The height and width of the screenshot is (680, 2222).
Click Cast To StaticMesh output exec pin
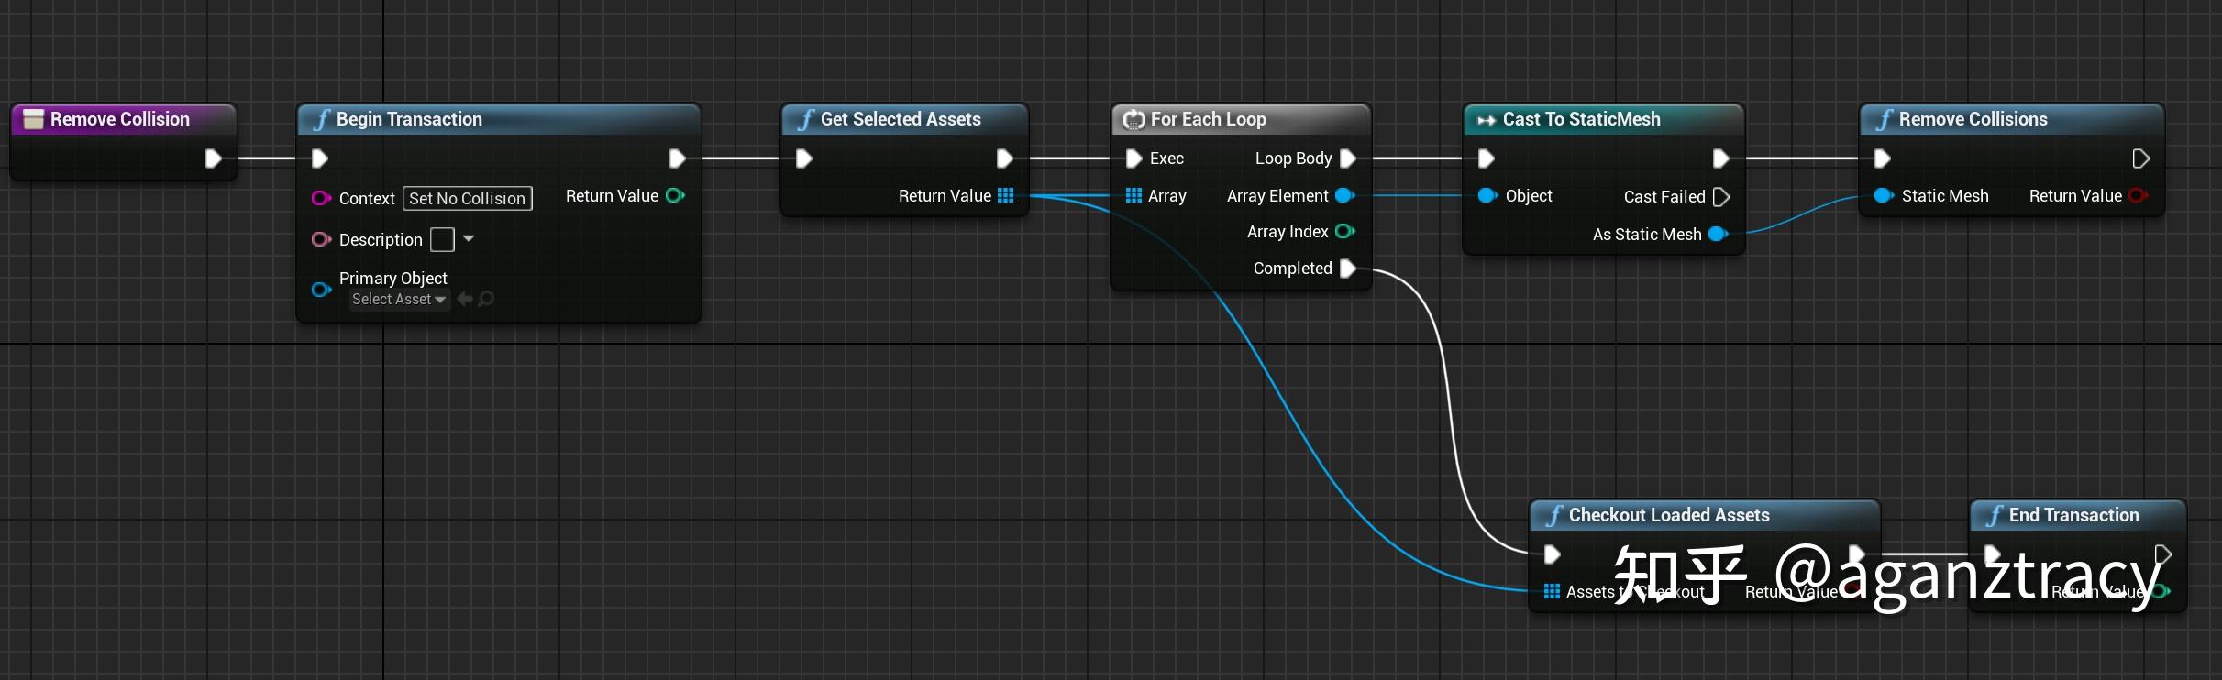(x=1721, y=159)
